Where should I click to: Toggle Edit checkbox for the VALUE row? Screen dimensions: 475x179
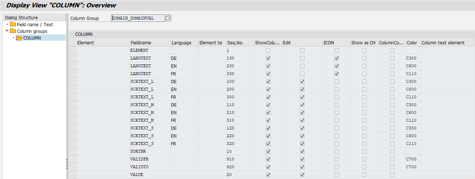click(x=302, y=175)
